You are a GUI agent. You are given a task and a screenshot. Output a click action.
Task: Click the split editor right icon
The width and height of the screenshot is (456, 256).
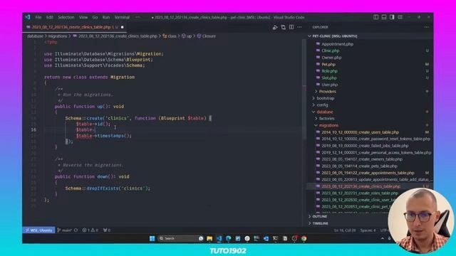[291, 27]
